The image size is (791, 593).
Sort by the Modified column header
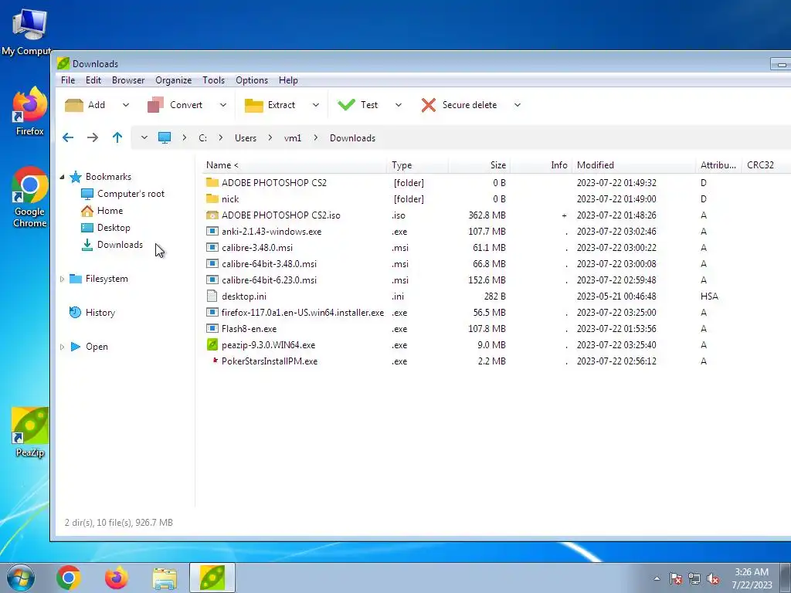point(635,165)
